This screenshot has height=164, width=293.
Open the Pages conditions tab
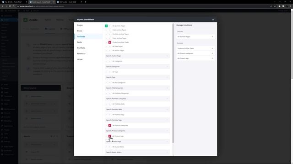tap(88, 25)
